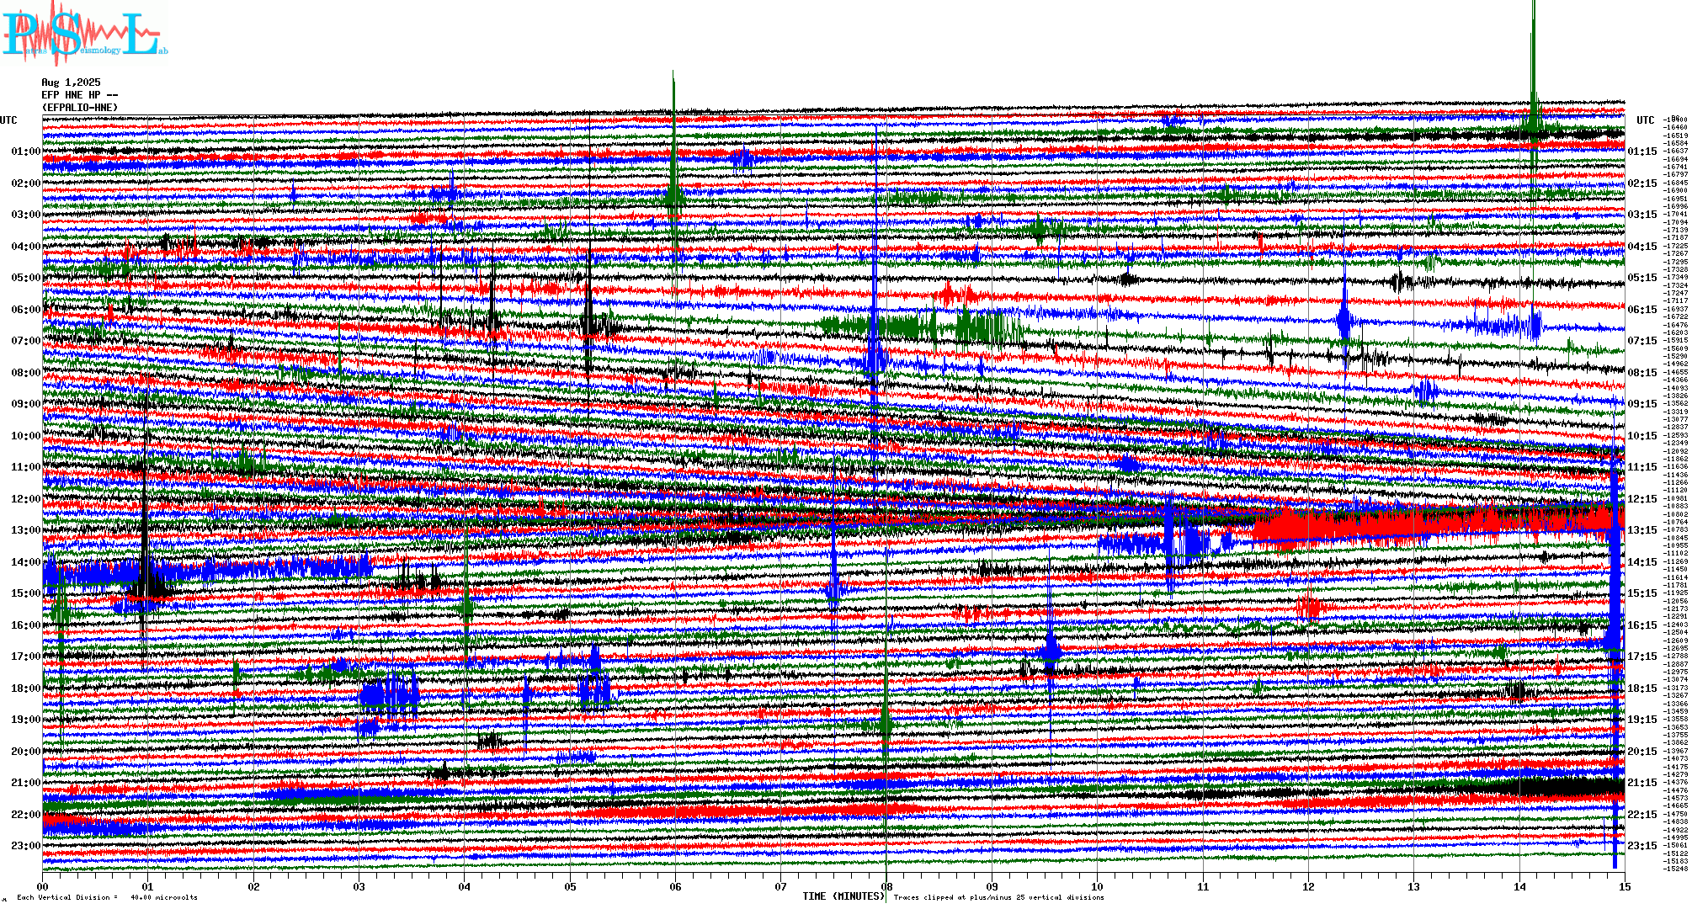Click minute tick '11' on the bottom axis
Image resolution: width=1692 pixels, height=909 pixels.
coord(1203,886)
